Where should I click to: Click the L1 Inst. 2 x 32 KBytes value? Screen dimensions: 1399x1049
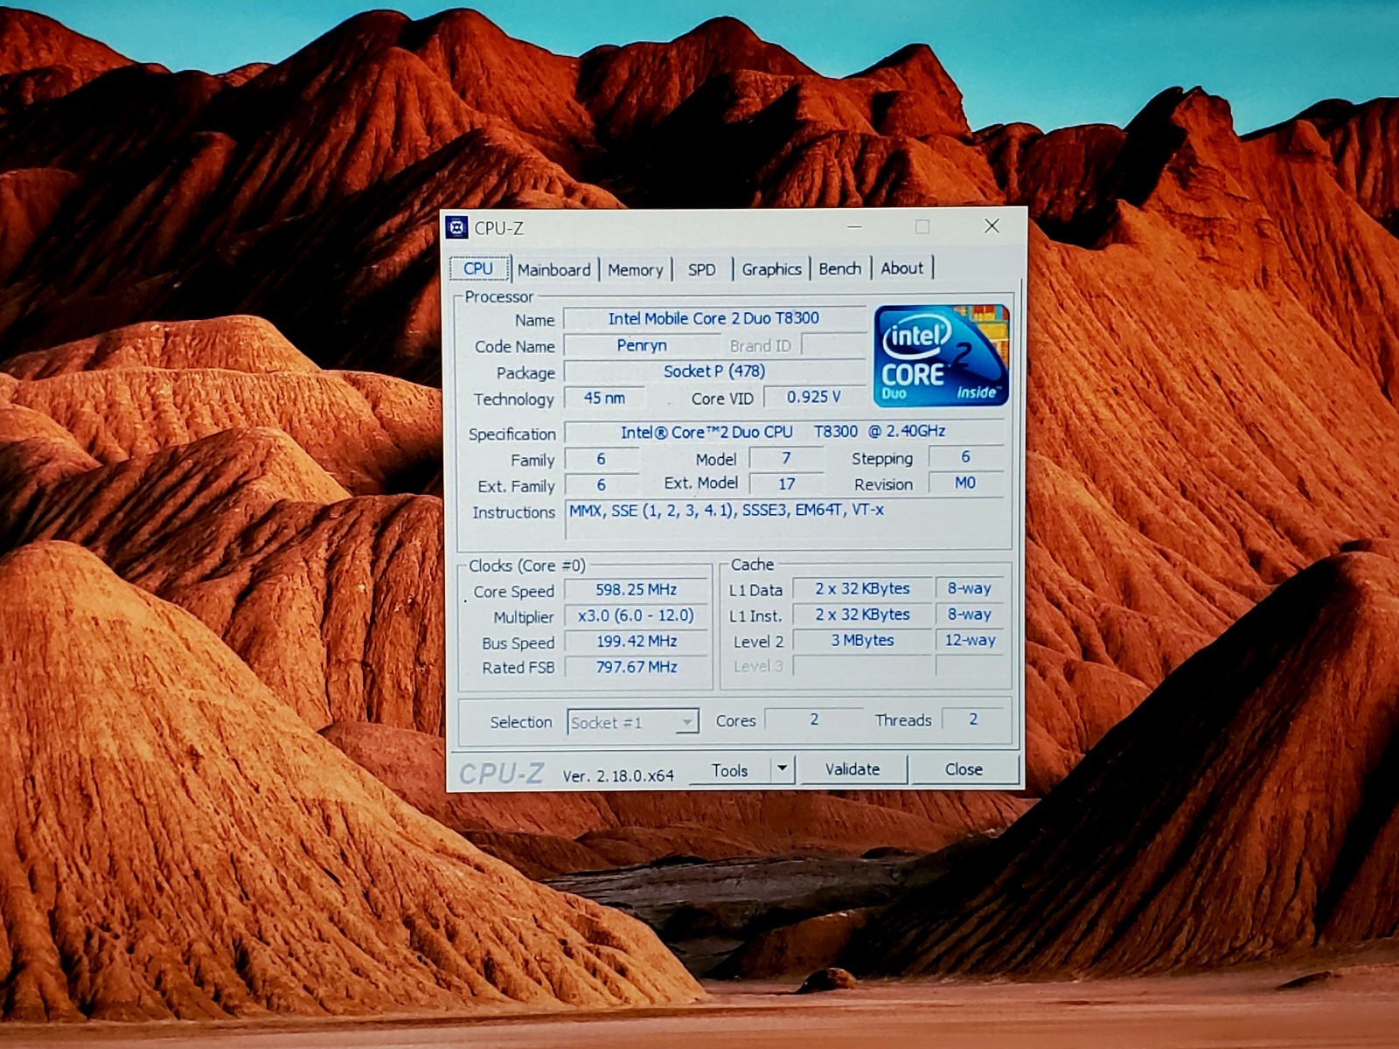pyautogui.click(x=862, y=615)
